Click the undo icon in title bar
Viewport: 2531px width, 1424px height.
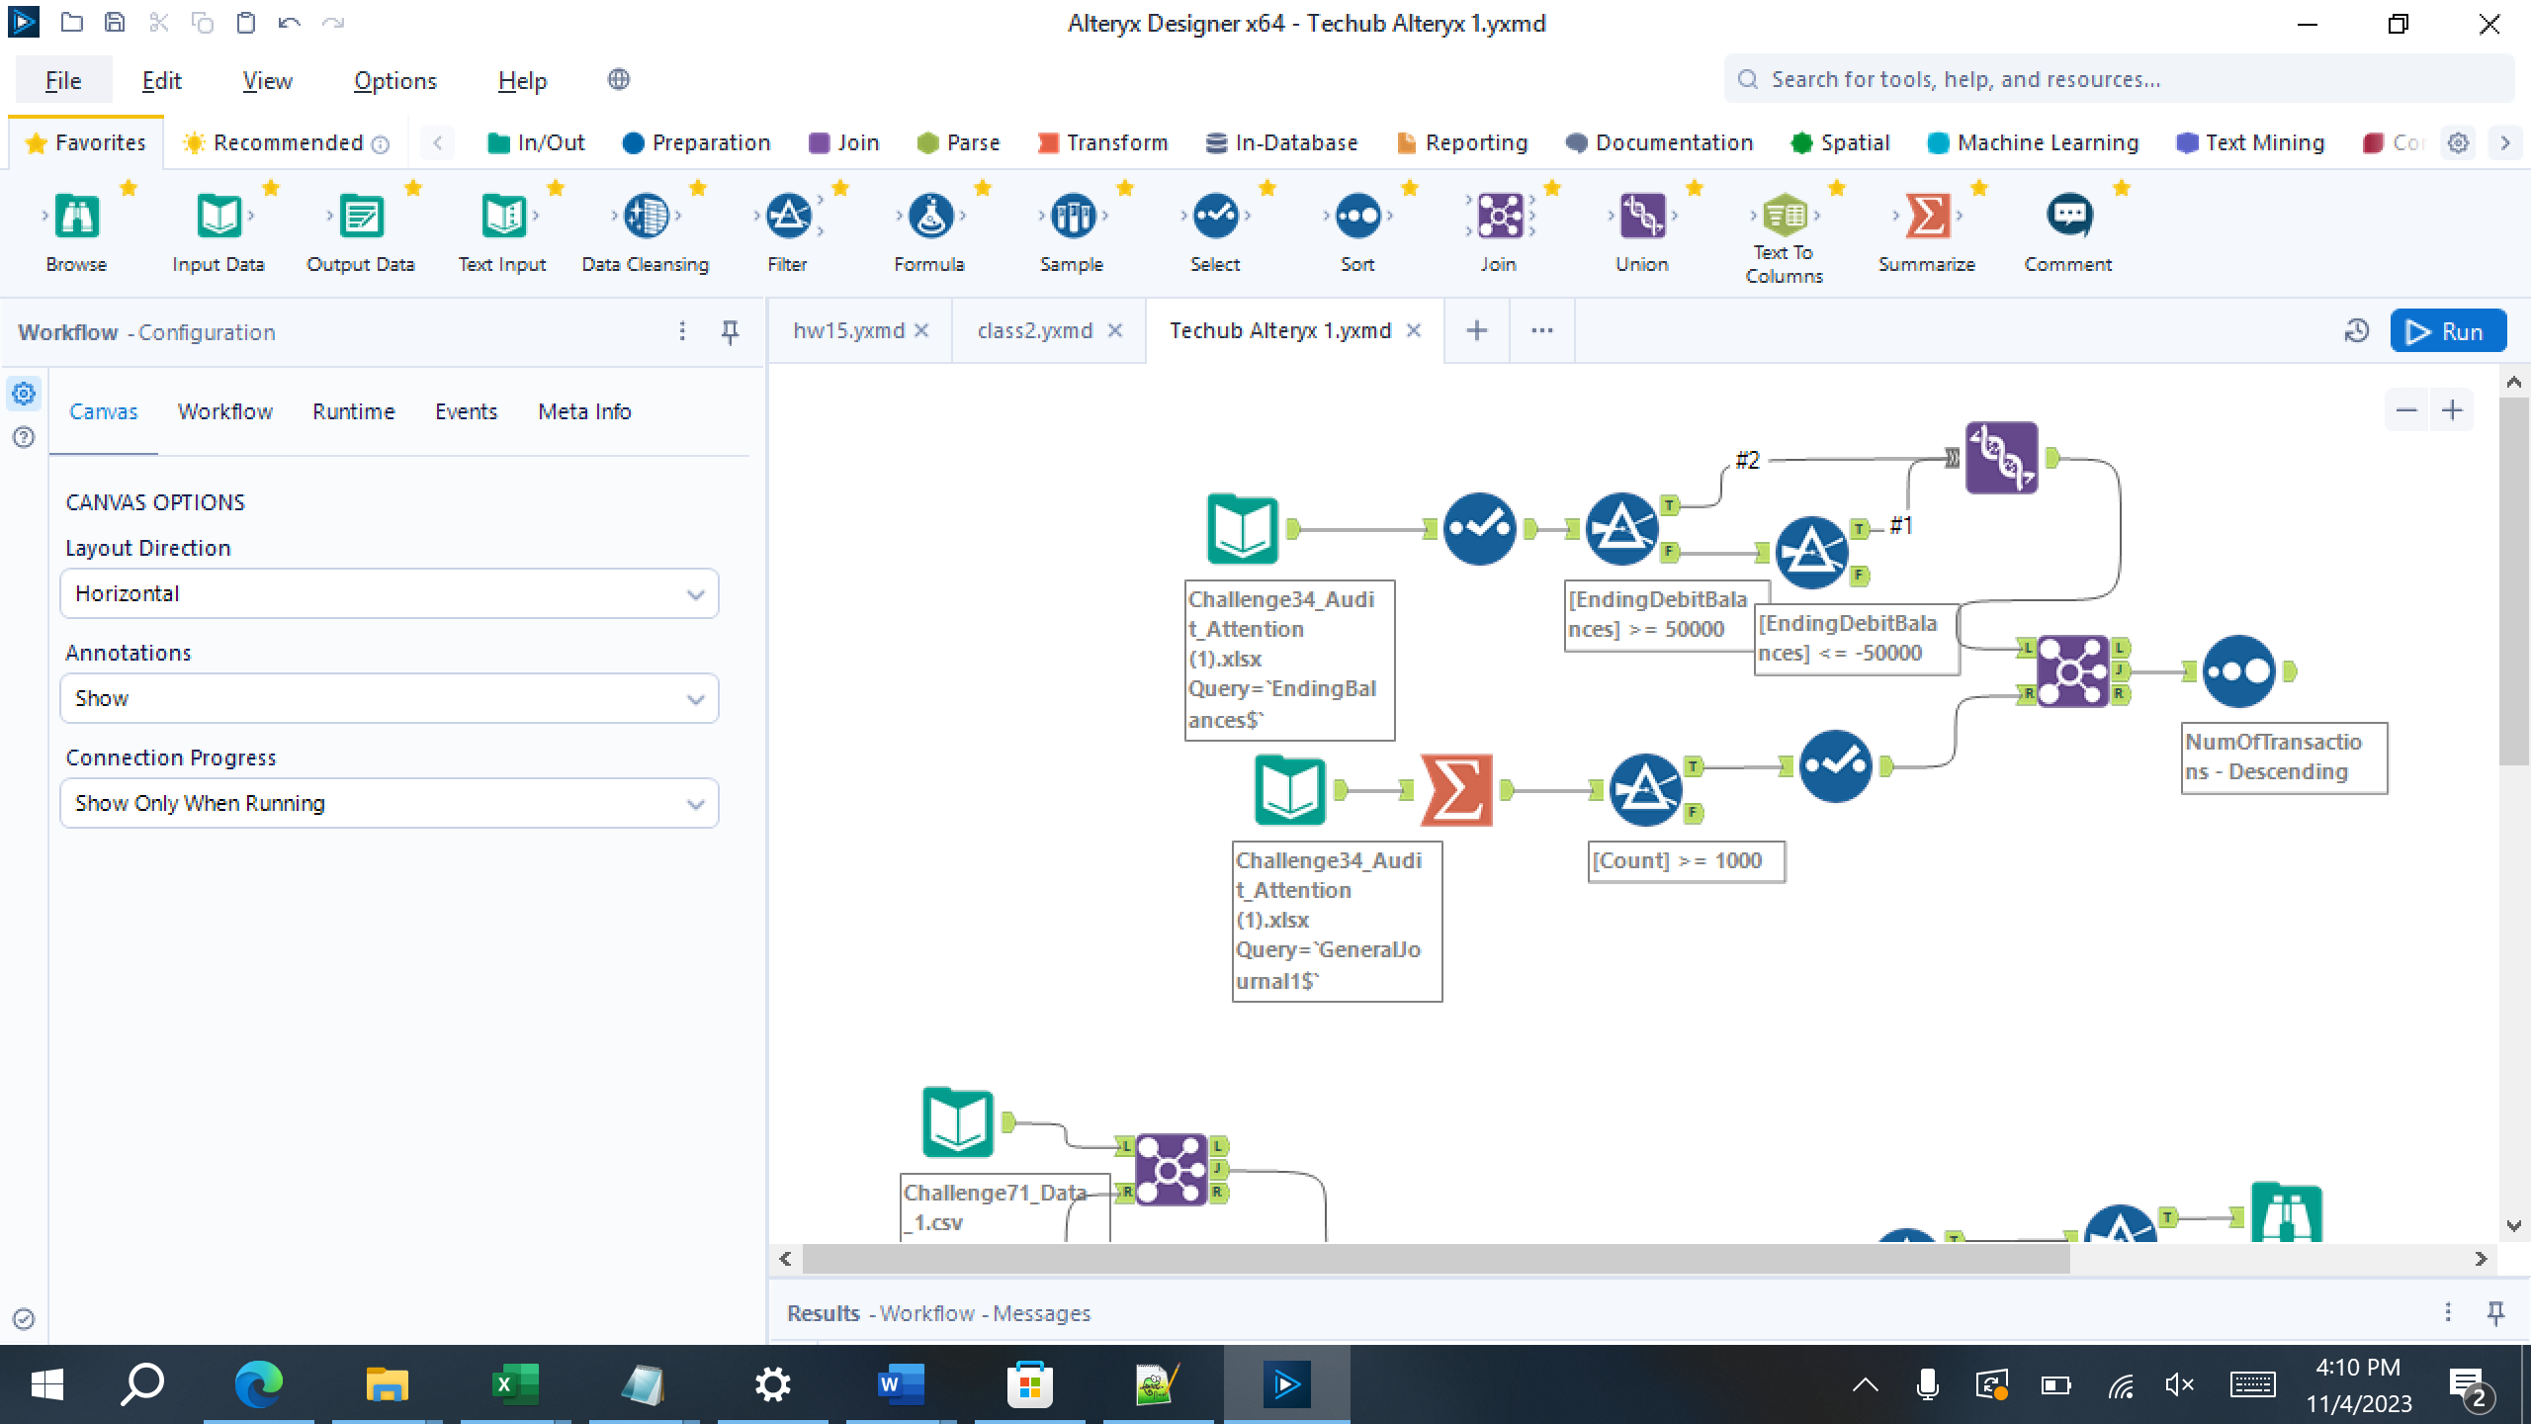(289, 23)
